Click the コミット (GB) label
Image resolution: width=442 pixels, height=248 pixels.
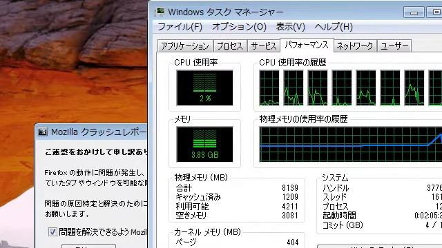343,225
